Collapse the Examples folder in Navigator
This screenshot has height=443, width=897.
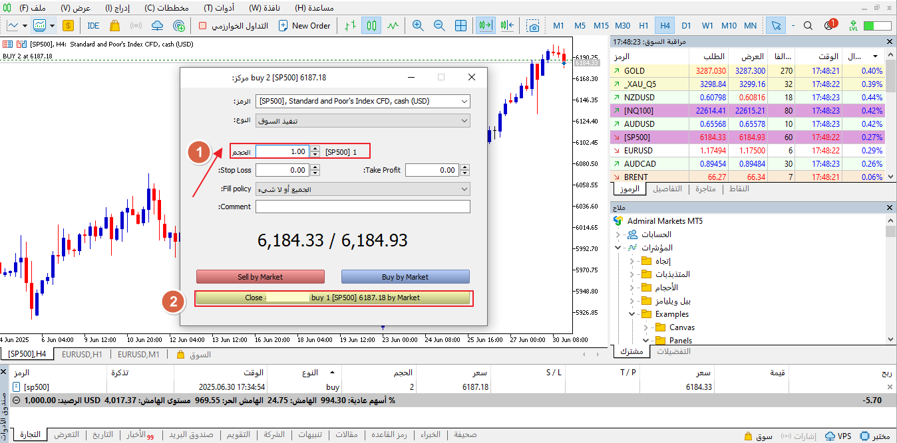[631, 314]
